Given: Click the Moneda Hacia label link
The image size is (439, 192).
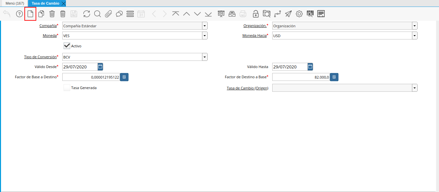Looking at the screenshot, I should [x=254, y=36].
